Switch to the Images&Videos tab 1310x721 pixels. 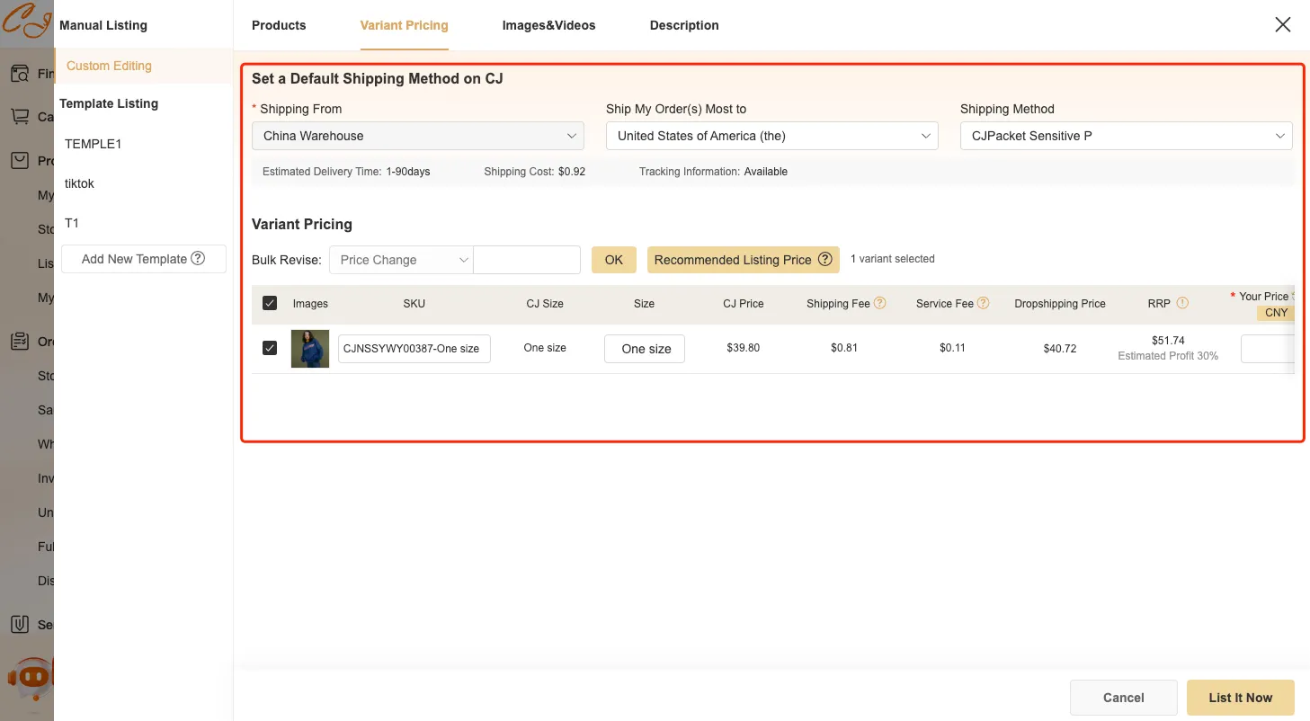548,25
